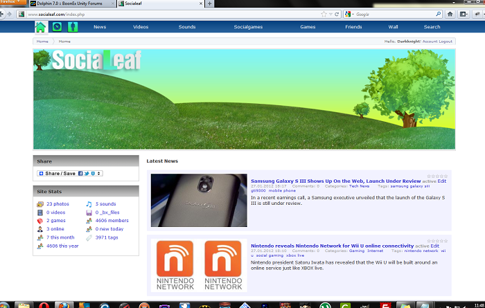Viewport: 485px width, 308px height.
Task: Click the Logout link
Action: tap(446, 42)
